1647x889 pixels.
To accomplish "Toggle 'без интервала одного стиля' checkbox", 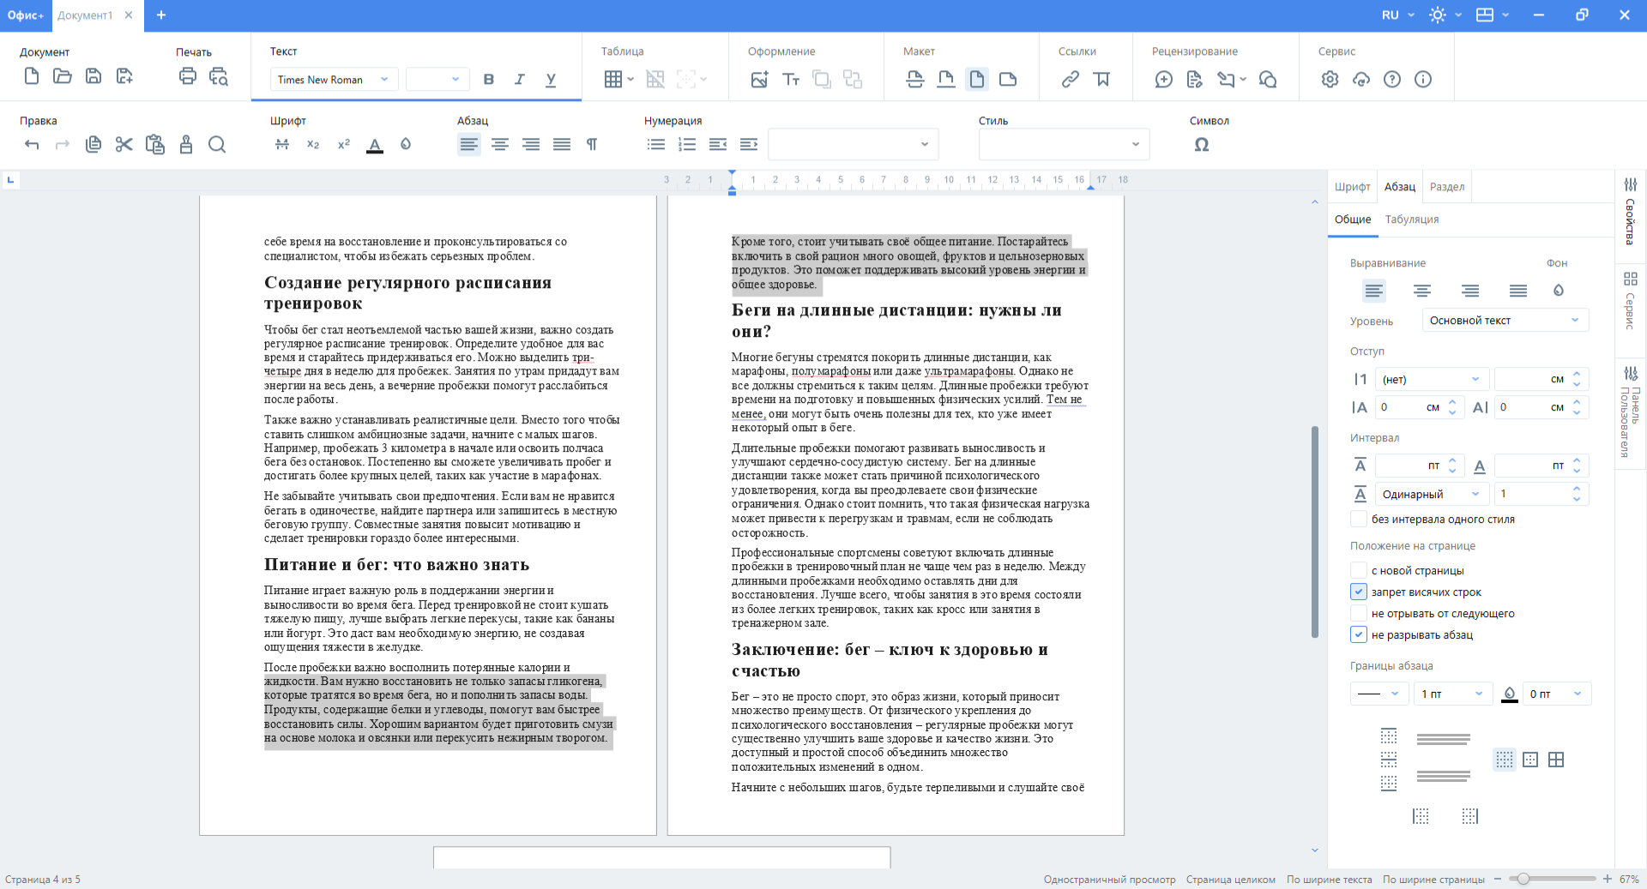I will 1359,519.
